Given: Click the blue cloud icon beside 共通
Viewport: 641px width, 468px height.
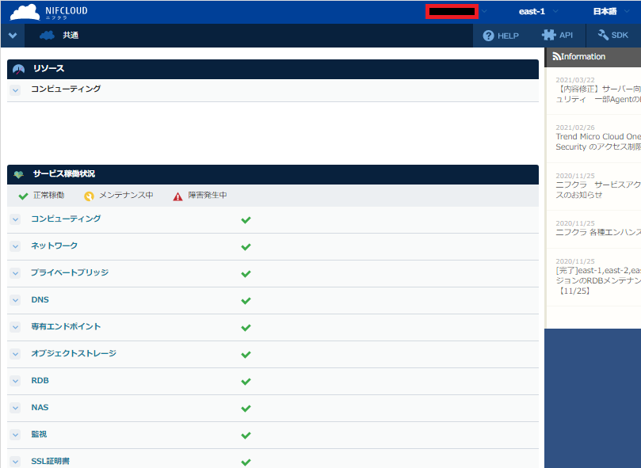Looking at the screenshot, I should [47, 36].
